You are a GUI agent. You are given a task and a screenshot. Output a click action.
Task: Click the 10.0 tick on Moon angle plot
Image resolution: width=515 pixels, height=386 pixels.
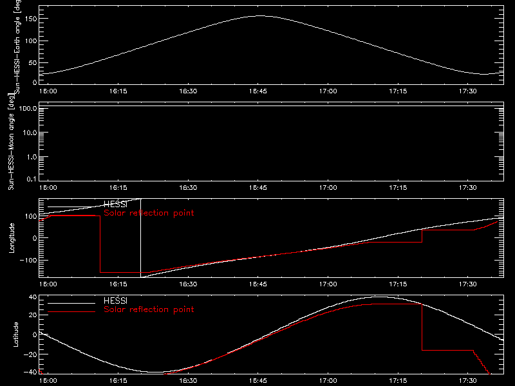coord(30,133)
